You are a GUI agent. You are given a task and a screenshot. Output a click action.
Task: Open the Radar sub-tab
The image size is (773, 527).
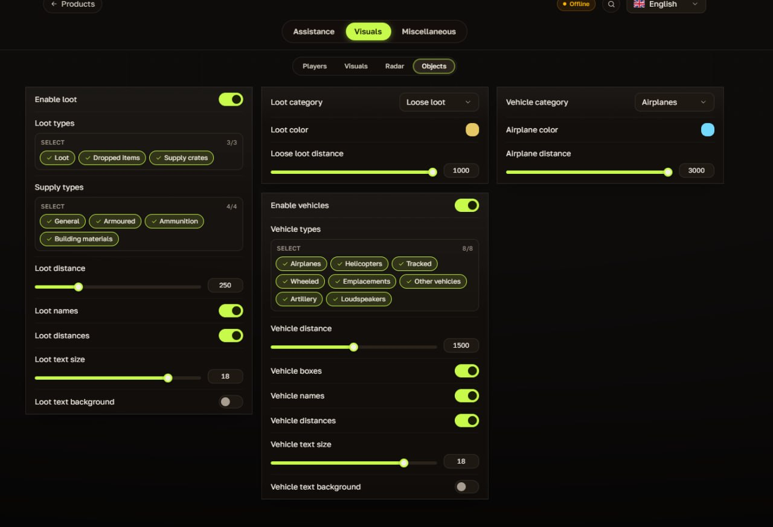(394, 66)
